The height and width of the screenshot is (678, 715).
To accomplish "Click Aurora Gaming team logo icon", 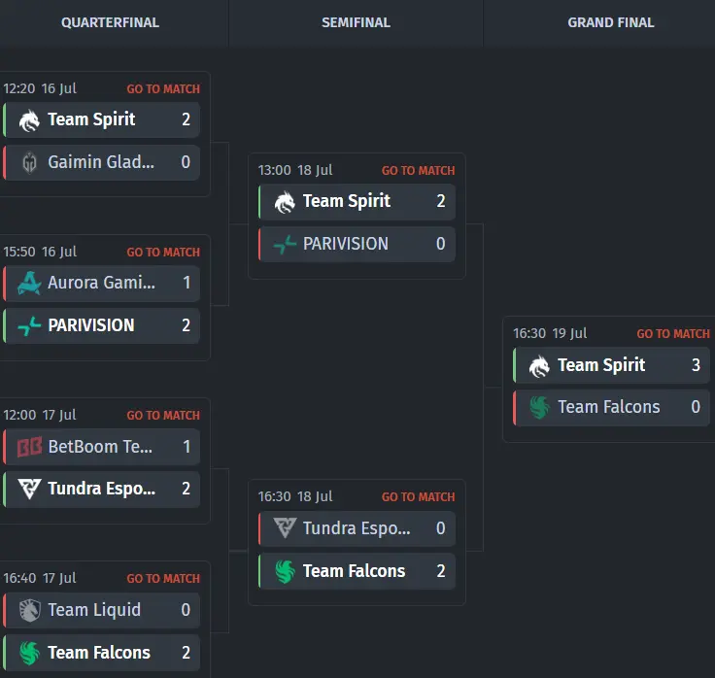I will pyautogui.click(x=29, y=283).
